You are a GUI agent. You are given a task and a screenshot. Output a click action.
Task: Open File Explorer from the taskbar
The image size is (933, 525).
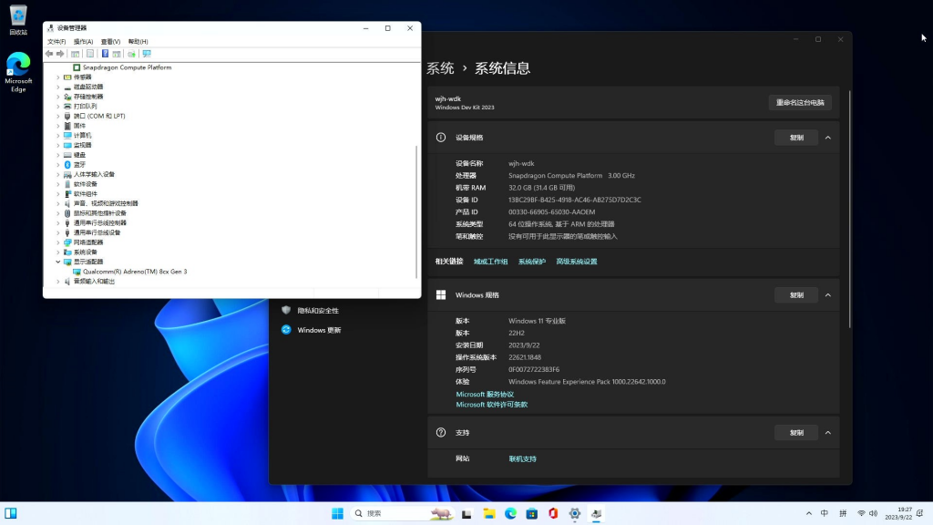click(489, 513)
